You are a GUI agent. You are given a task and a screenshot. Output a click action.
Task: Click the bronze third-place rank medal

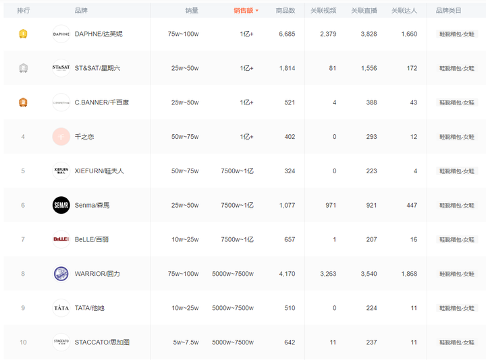(x=23, y=102)
